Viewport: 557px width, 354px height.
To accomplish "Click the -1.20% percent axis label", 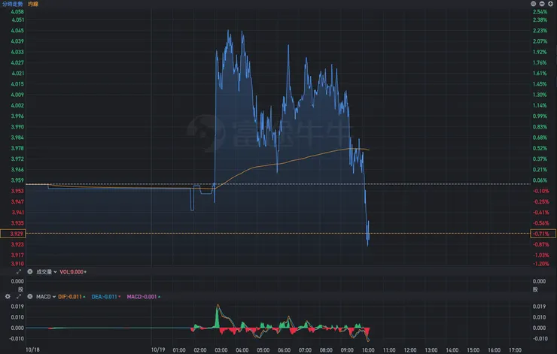I will coord(541,264).
